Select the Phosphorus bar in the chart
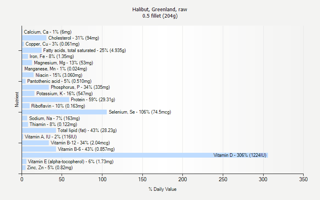This screenshot has width=320, height=200. tap(36, 87)
